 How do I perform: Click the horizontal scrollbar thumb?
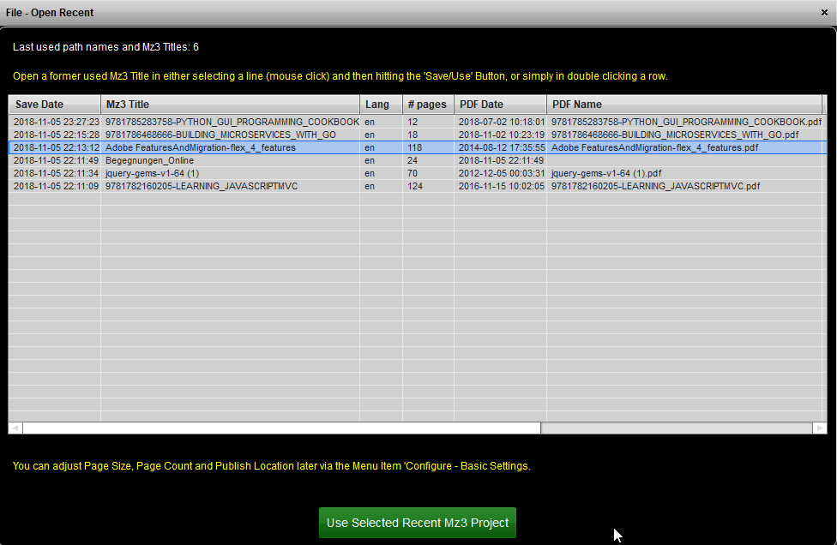pyautogui.click(x=282, y=428)
